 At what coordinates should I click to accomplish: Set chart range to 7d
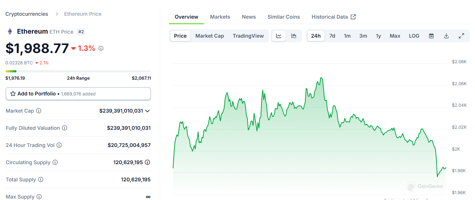tap(332, 36)
